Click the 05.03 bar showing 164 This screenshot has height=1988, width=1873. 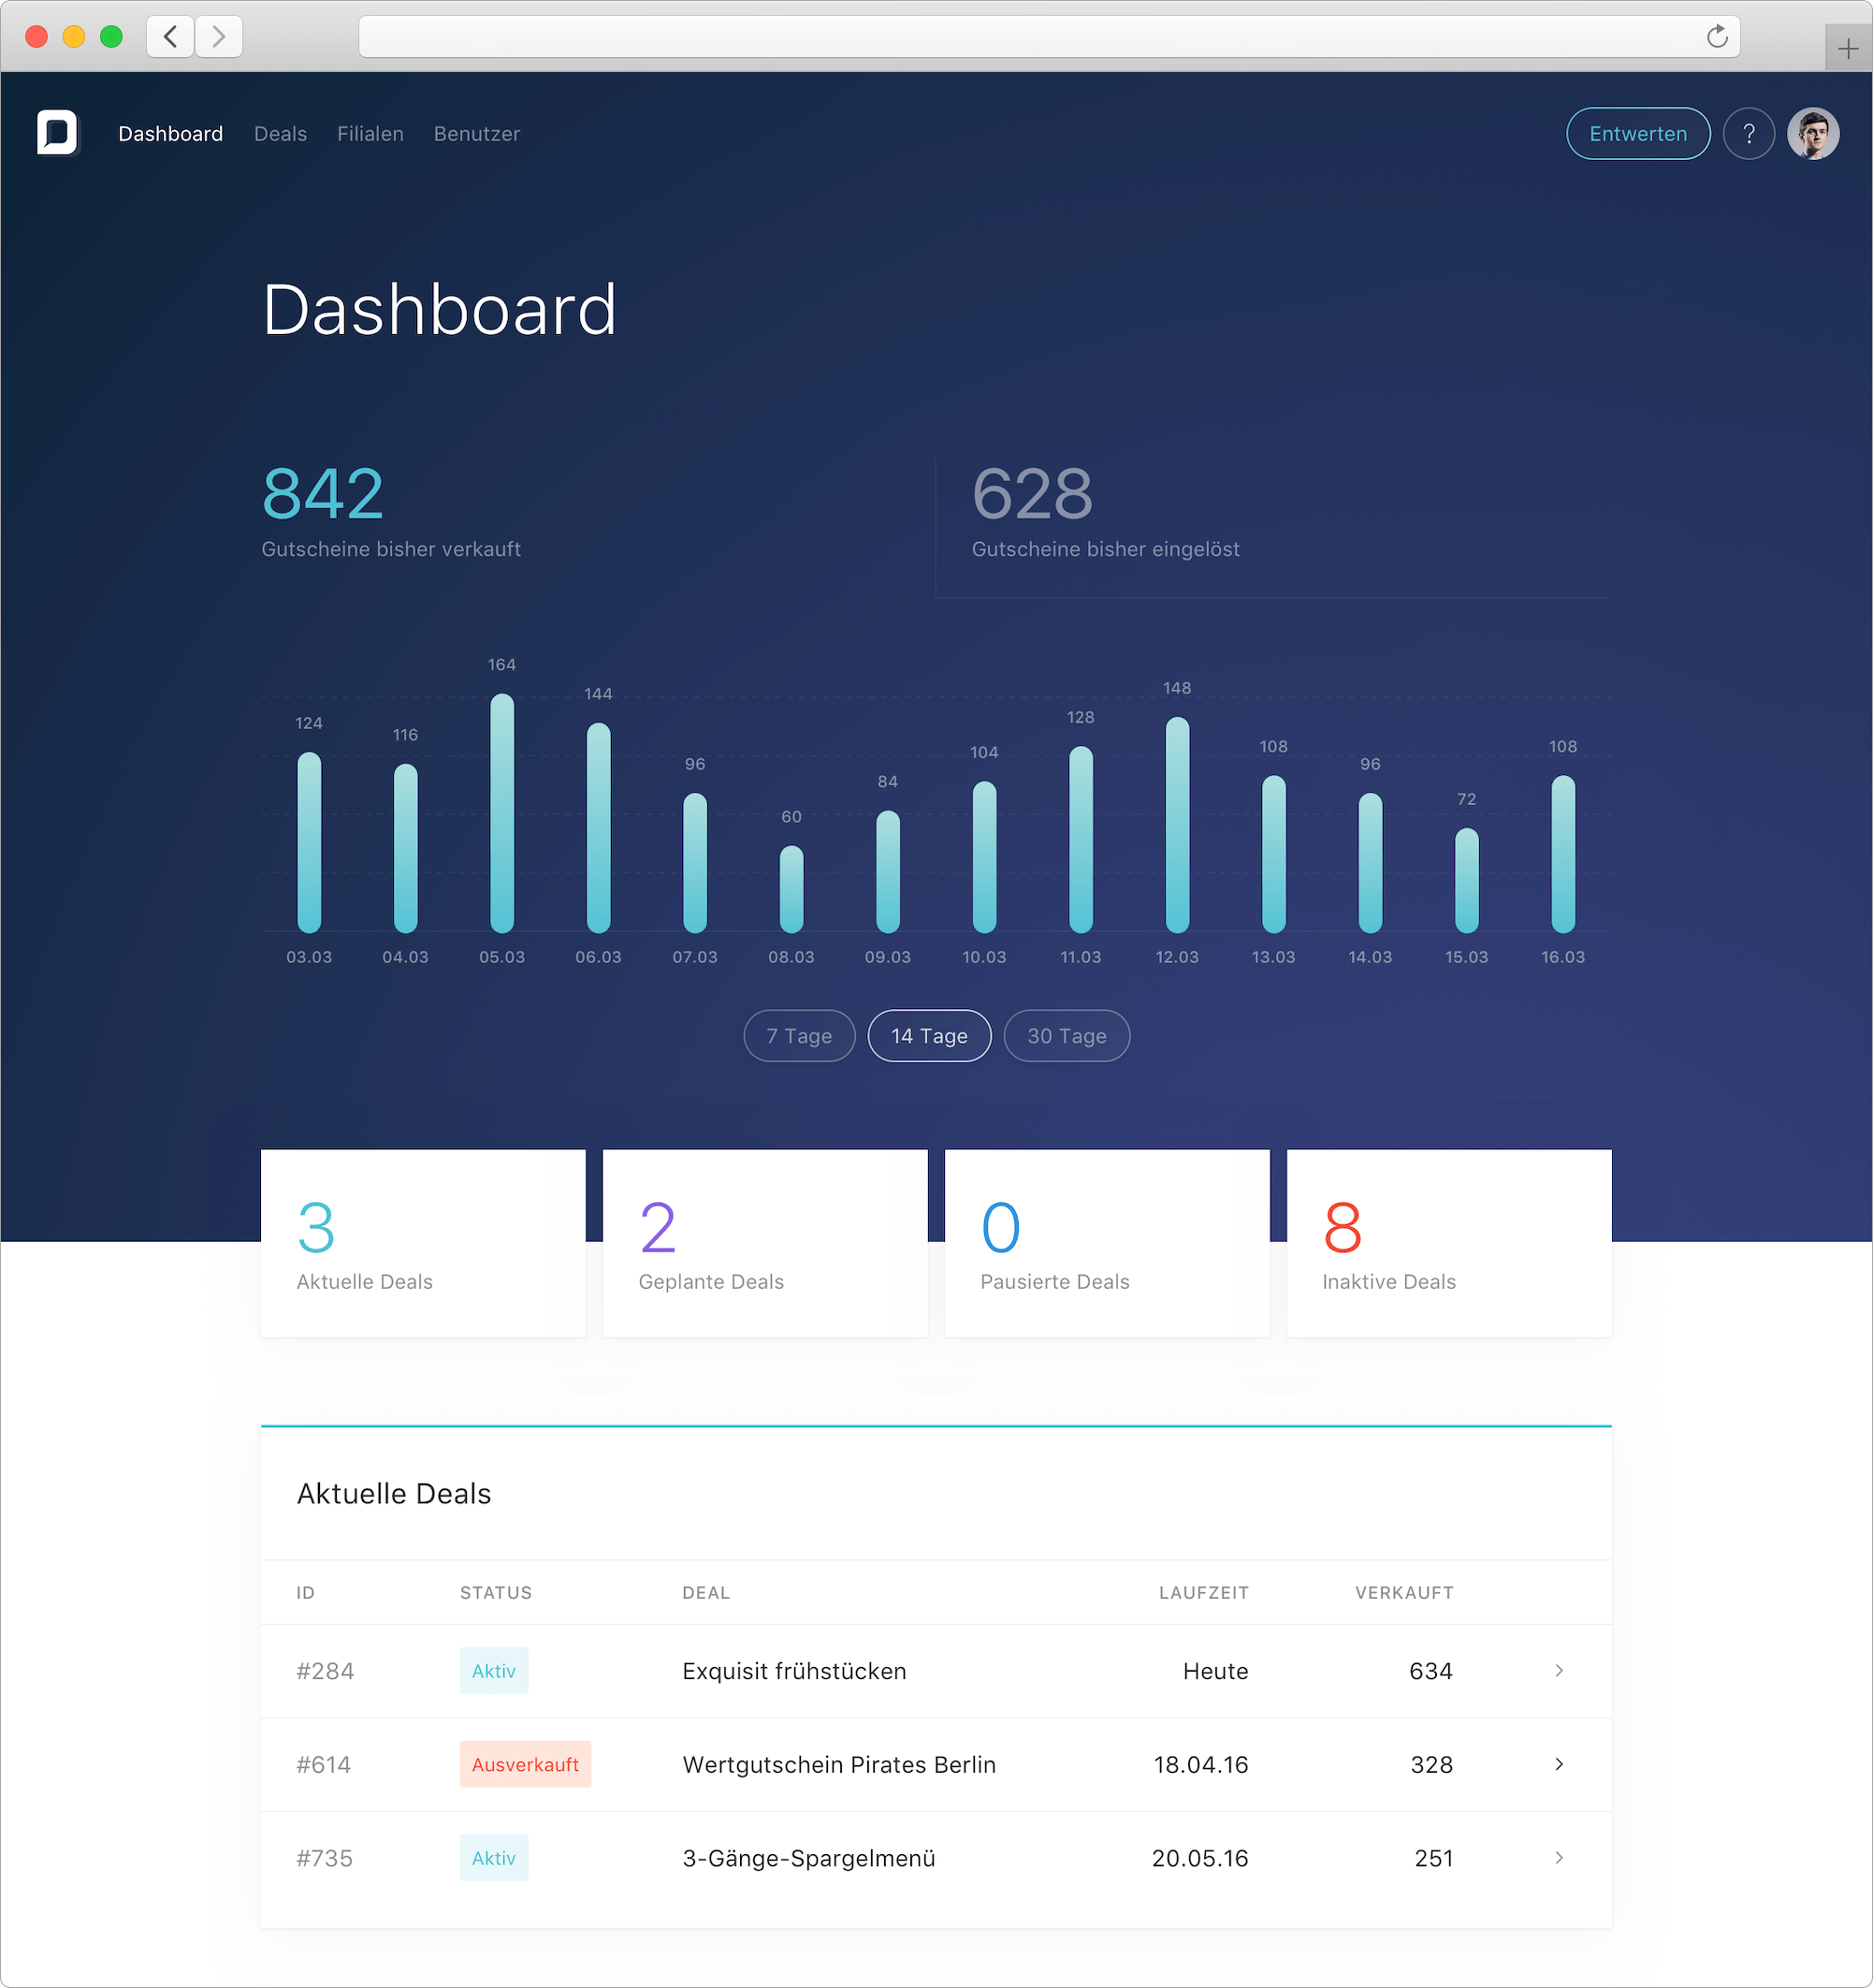point(501,813)
